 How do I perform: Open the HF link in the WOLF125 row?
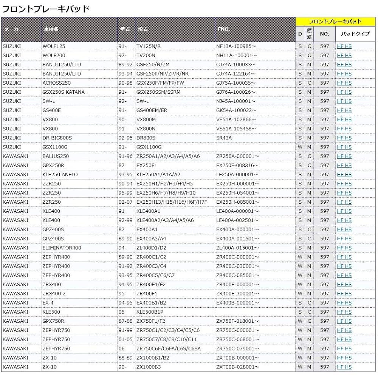pyautogui.click(x=340, y=46)
